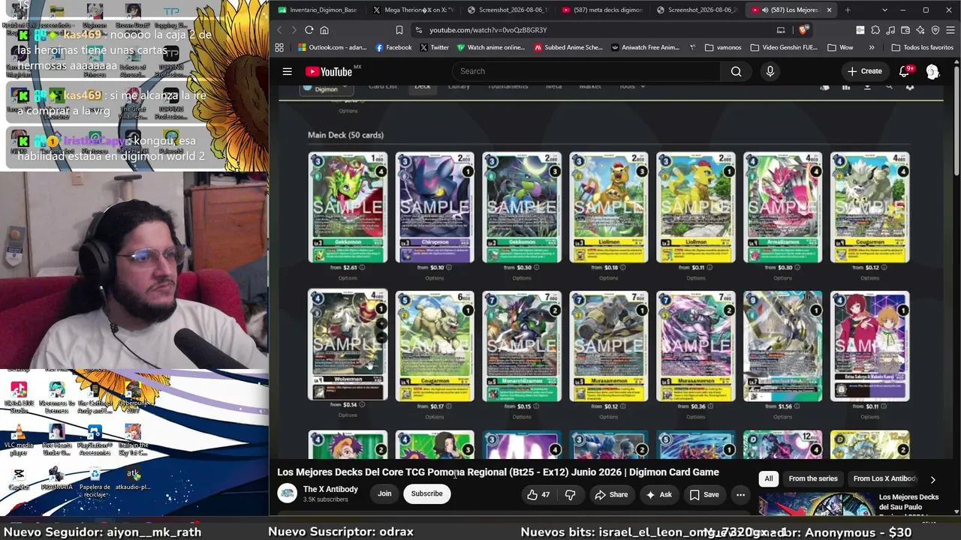The height and width of the screenshot is (540, 961).
Task: Open TikTok LIVE Studio desktop shortcut
Action: (x=19, y=398)
